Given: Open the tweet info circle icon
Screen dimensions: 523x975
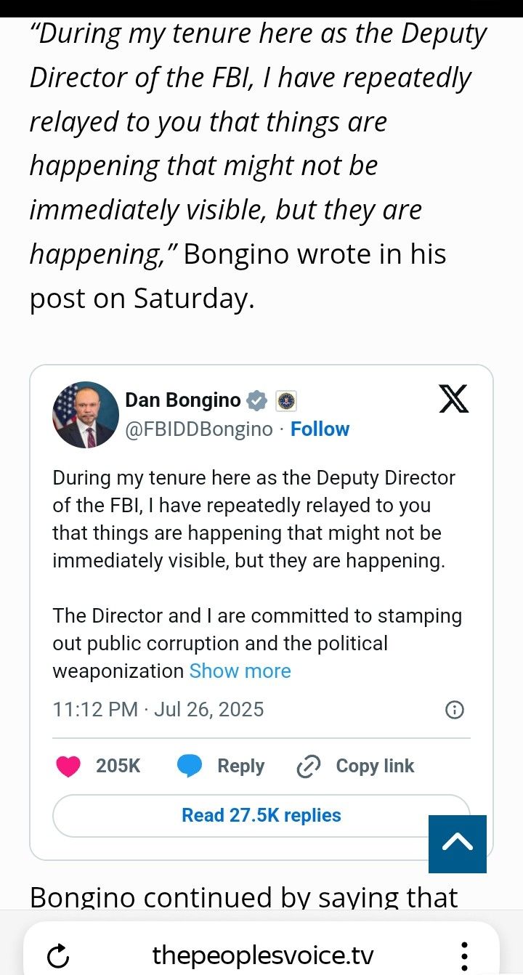Looking at the screenshot, I should point(454,710).
